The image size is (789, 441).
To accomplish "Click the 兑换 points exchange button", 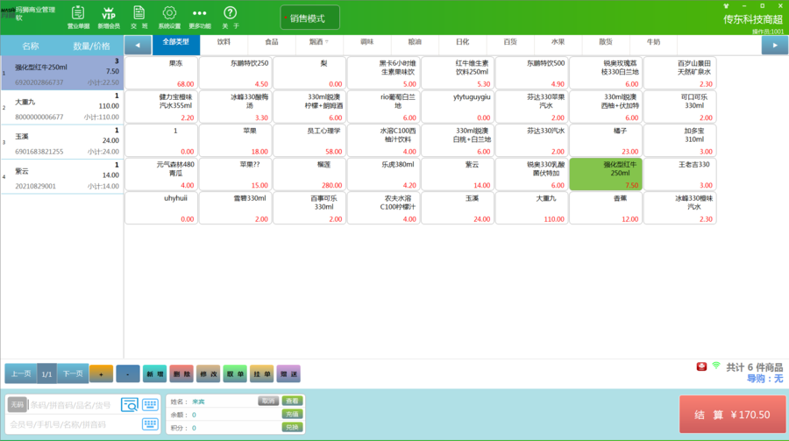I will (292, 427).
